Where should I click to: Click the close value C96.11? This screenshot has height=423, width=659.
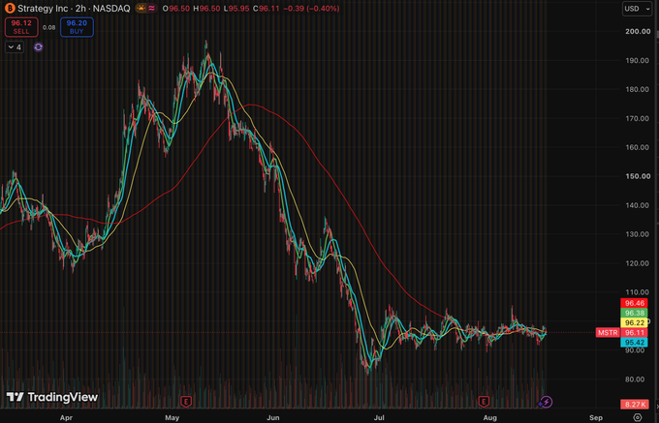pyautogui.click(x=267, y=9)
